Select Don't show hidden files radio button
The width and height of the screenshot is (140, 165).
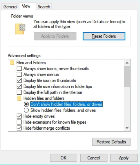tap(26, 104)
